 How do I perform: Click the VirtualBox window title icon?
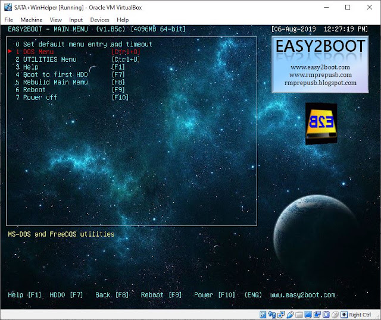click(8, 7)
